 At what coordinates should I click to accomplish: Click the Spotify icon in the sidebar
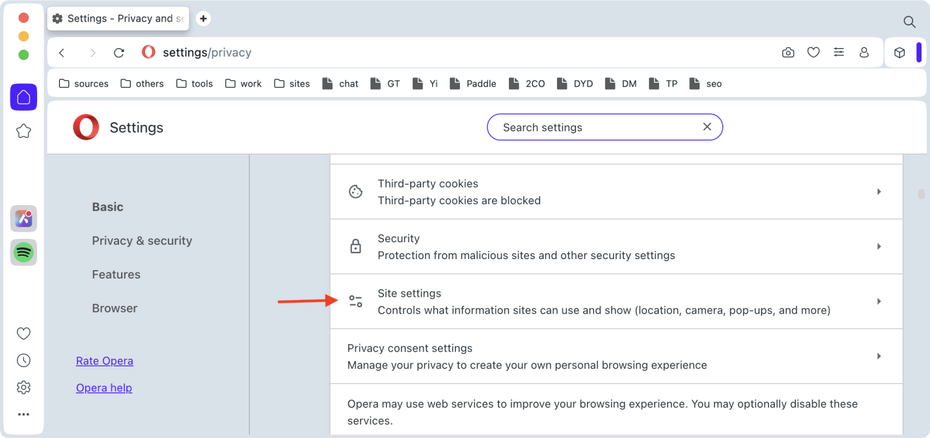coord(23,253)
